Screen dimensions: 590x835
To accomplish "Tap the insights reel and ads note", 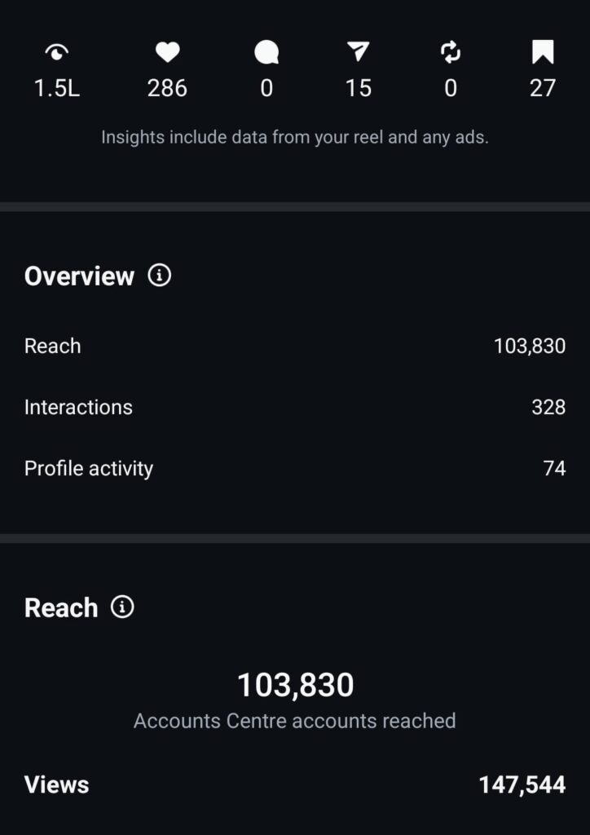I will [x=294, y=137].
